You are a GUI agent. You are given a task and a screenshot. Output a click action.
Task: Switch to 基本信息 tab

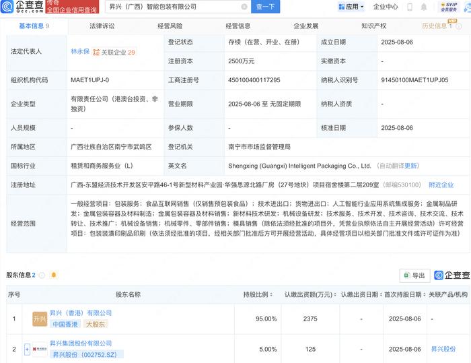(x=34, y=26)
